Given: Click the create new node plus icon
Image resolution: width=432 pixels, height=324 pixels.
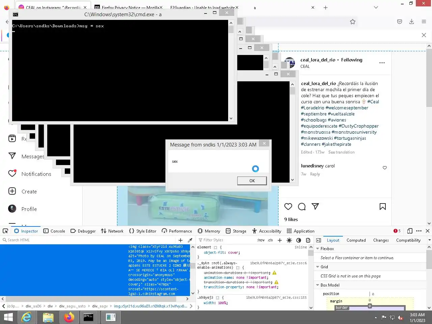Looking at the screenshot, I should [181, 240].
